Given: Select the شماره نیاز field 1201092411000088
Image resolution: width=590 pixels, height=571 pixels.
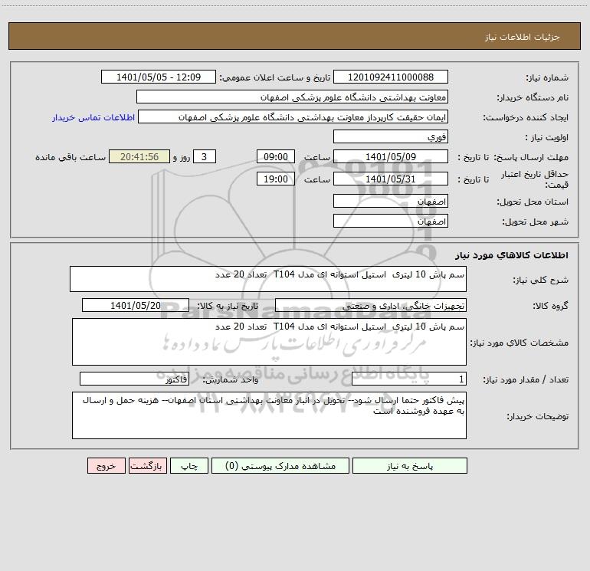Looking at the screenshot, I should click(x=391, y=77).
